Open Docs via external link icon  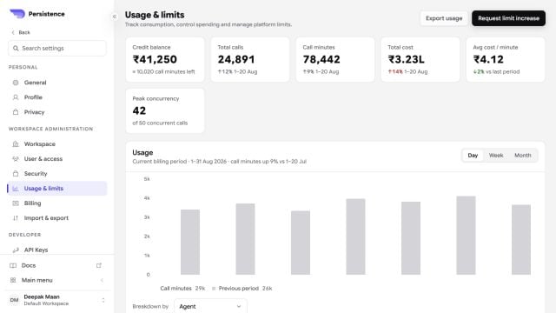pyautogui.click(x=99, y=265)
